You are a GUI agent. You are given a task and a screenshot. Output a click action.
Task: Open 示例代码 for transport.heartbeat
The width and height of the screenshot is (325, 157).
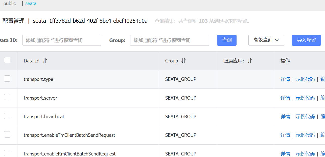click(305, 117)
